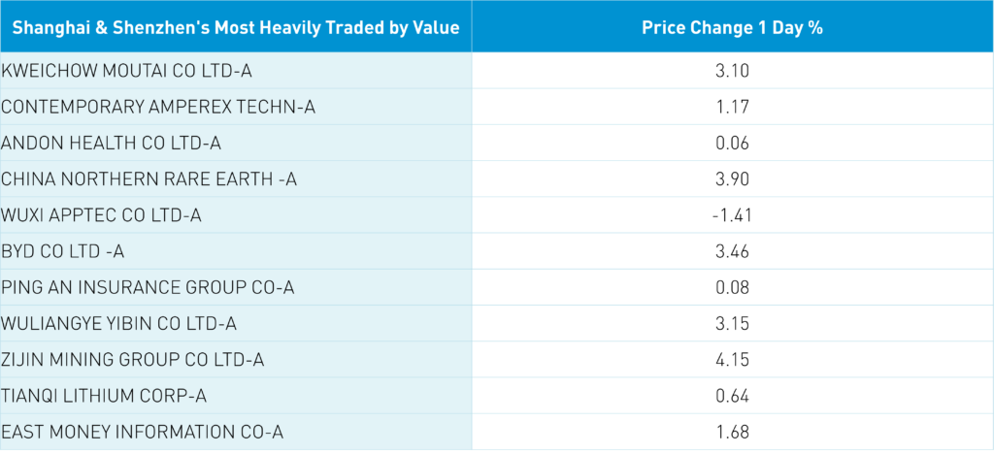
Task: Click the 4.15 price change value
Action: (x=732, y=360)
